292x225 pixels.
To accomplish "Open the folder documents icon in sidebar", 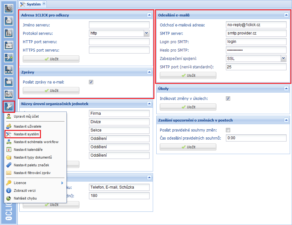I will tap(8, 82).
